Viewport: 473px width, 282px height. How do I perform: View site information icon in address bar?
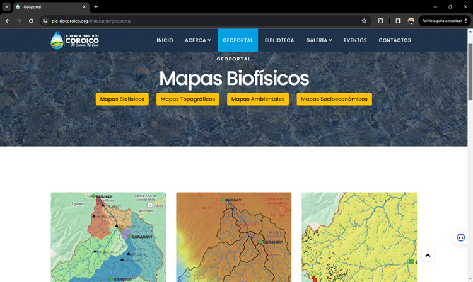[x=45, y=21]
